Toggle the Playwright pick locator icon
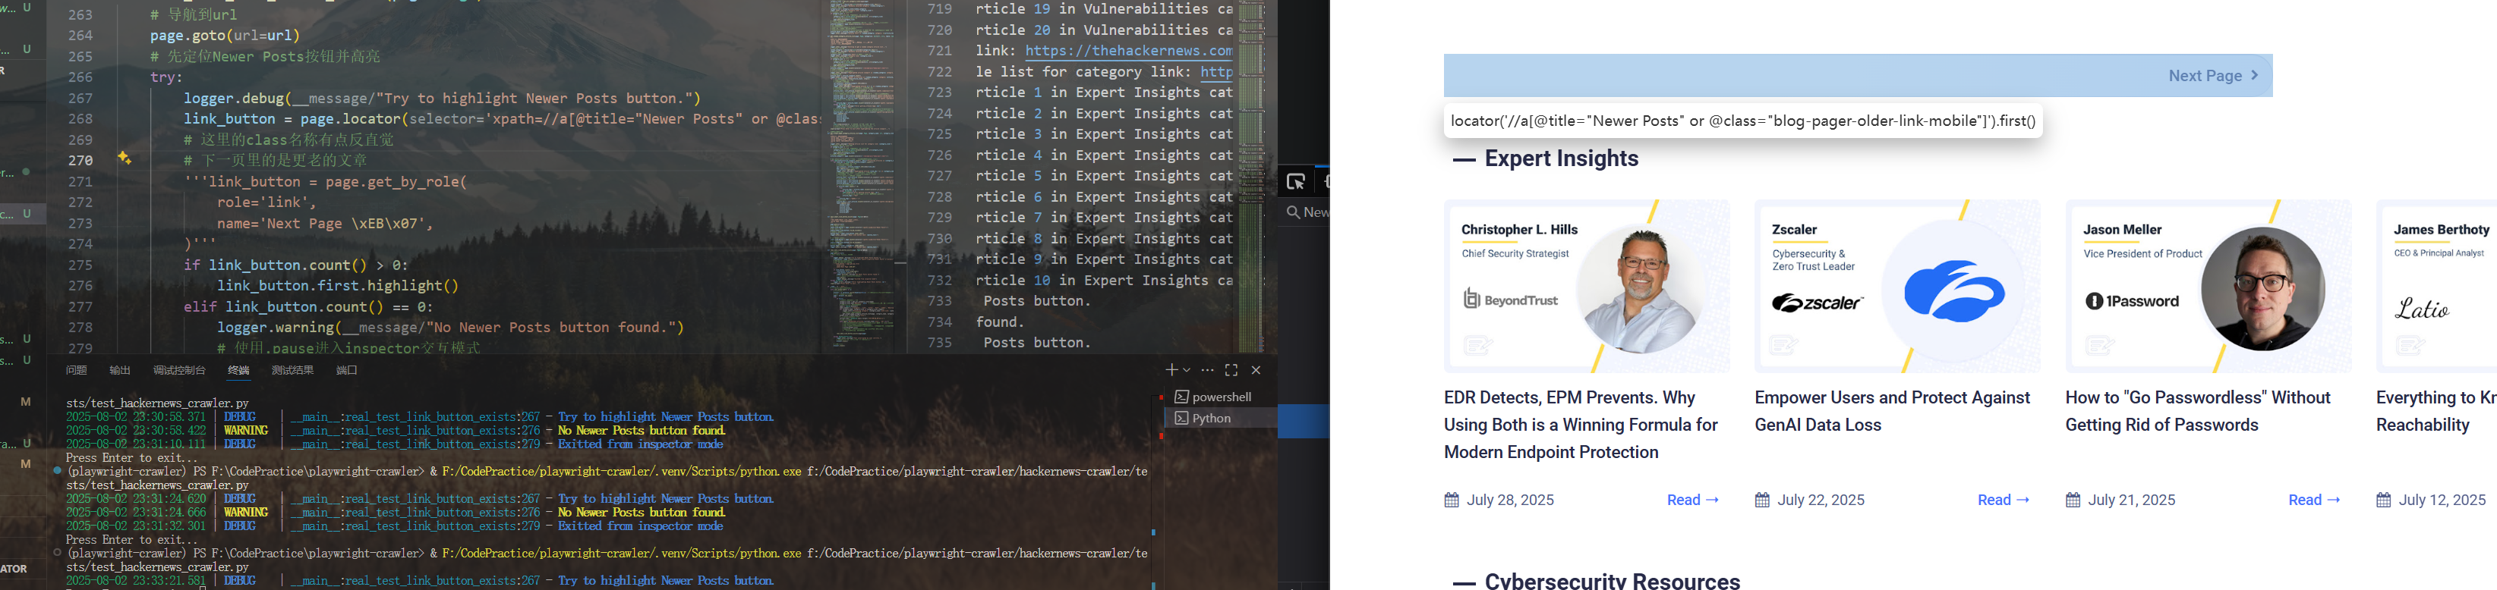The image size is (2497, 590). [1296, 181]
